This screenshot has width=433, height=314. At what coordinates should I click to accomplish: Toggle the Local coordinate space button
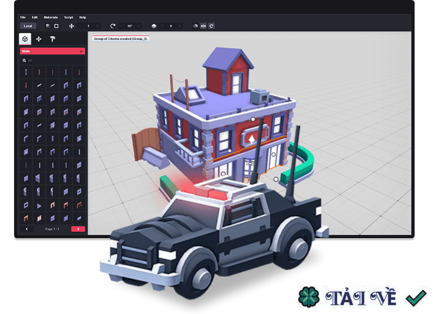28,26
